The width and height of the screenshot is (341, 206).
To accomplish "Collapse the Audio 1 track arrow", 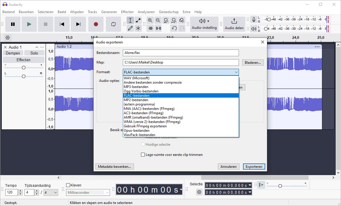I will click(37, 47).
